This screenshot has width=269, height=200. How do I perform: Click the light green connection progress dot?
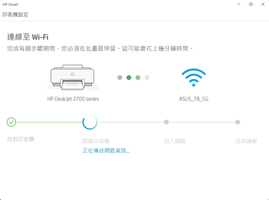coord(138,78)
